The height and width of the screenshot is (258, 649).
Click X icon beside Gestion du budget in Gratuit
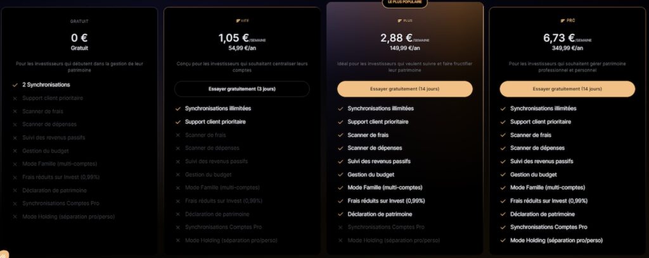15,150
